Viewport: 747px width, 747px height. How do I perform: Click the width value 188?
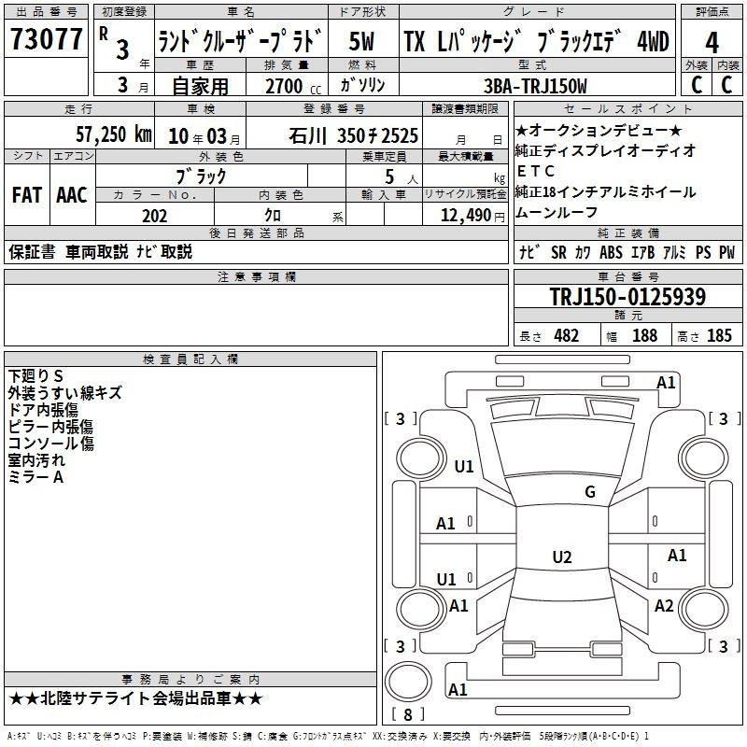(x=644, y=335)
